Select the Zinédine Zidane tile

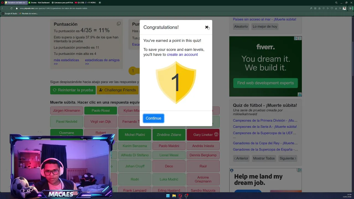pyautogui.click(x=169, y=135)
